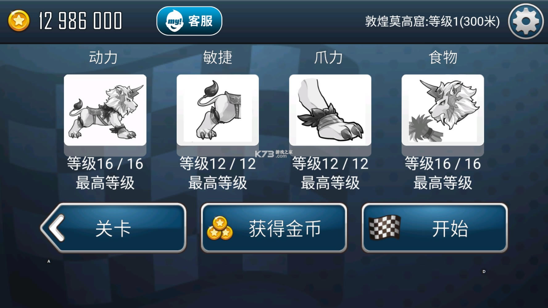Screen dimensions: 548x308
Task: Click the 动力 等级16 / 16 text
Action: pyautogui.click(x=105, y=164)
